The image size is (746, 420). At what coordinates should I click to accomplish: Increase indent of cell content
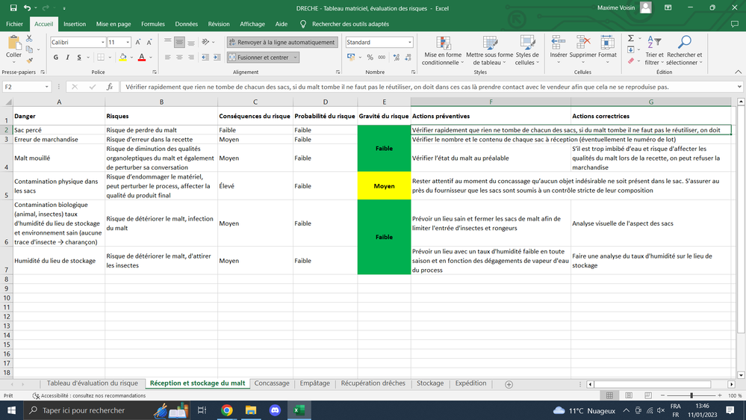point(217,57)
